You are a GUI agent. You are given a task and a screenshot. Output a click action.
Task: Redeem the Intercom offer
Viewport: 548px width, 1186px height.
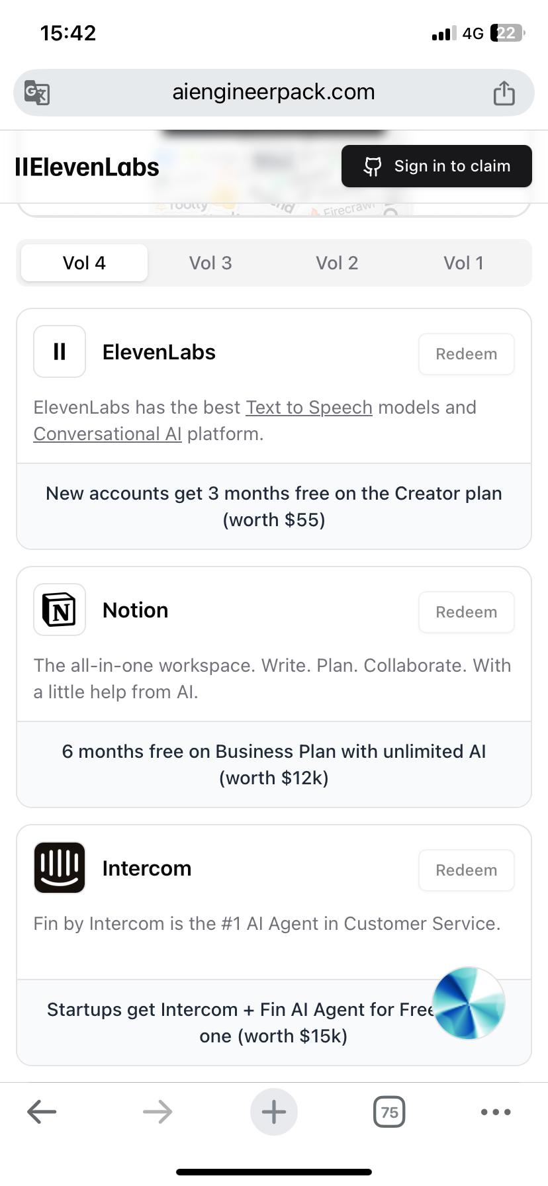467,870
